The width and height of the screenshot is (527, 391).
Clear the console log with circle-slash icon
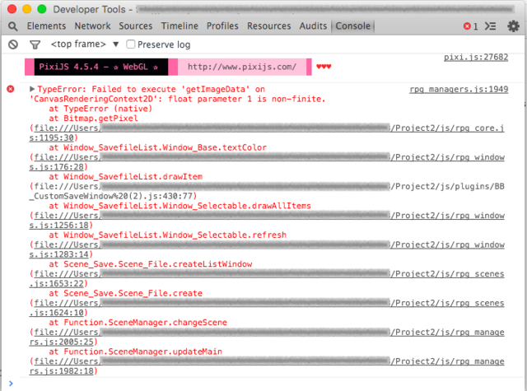(x=13, y=44)
